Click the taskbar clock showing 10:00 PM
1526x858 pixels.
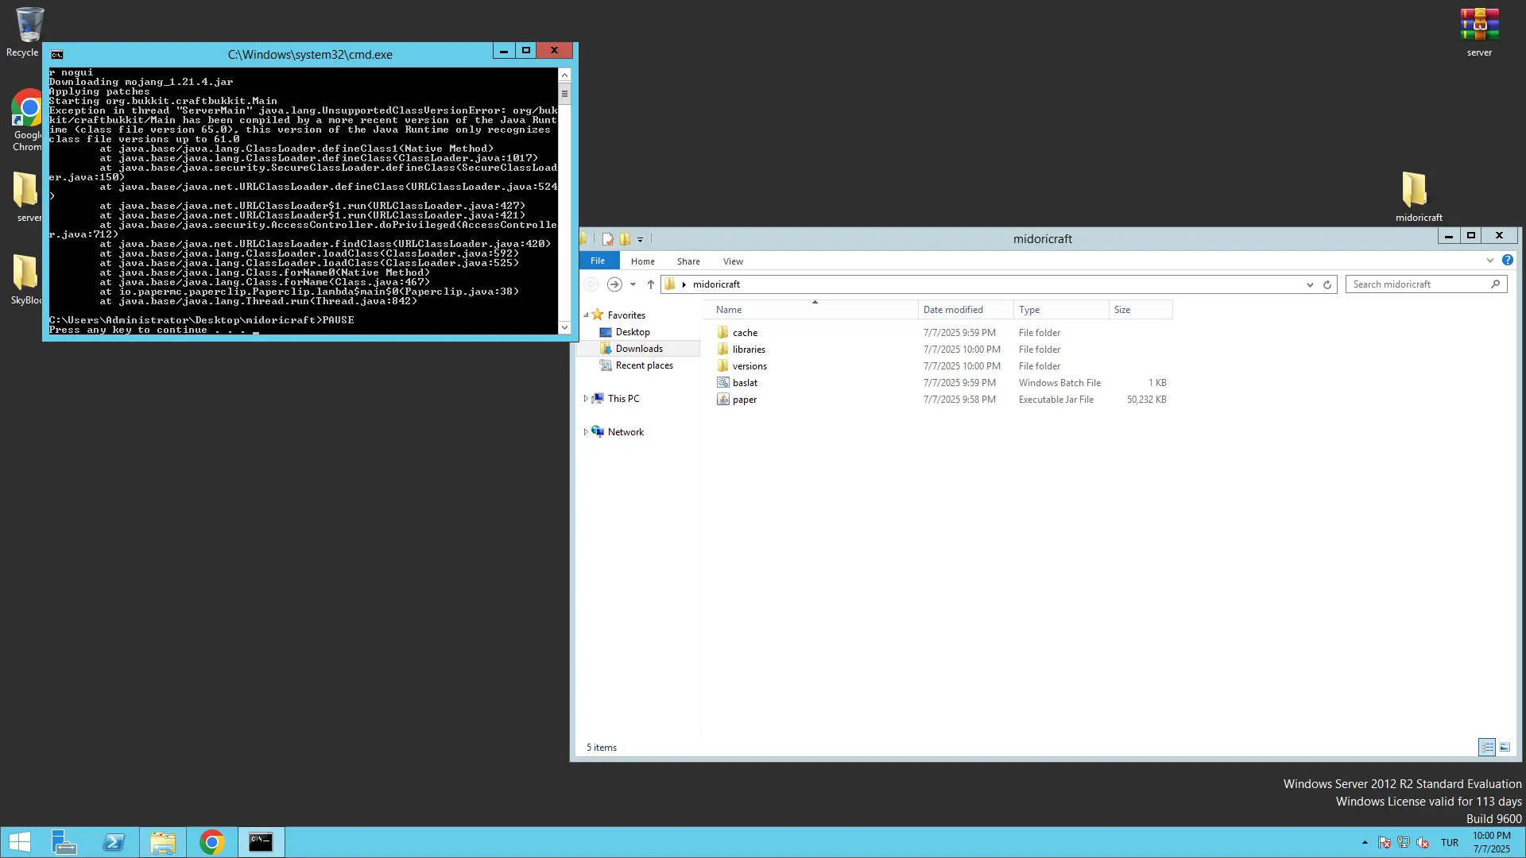point(1491,842)
